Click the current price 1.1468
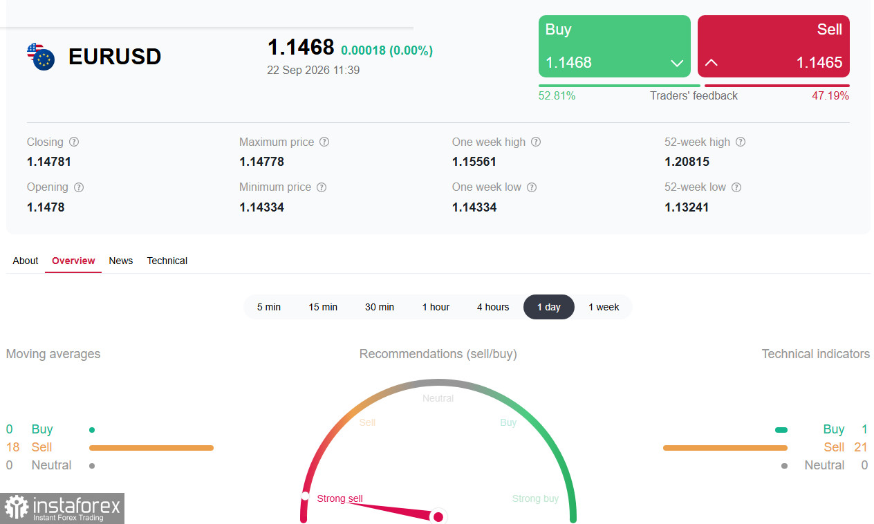This screenshot has width=874, height=524. click(301, 47)
